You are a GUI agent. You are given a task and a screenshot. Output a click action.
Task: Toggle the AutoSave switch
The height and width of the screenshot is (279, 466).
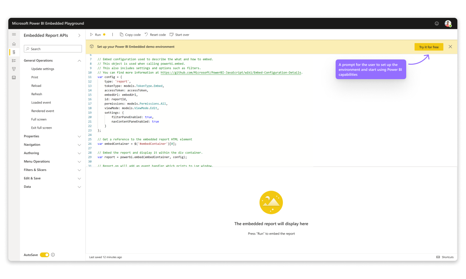coord(44,255)
